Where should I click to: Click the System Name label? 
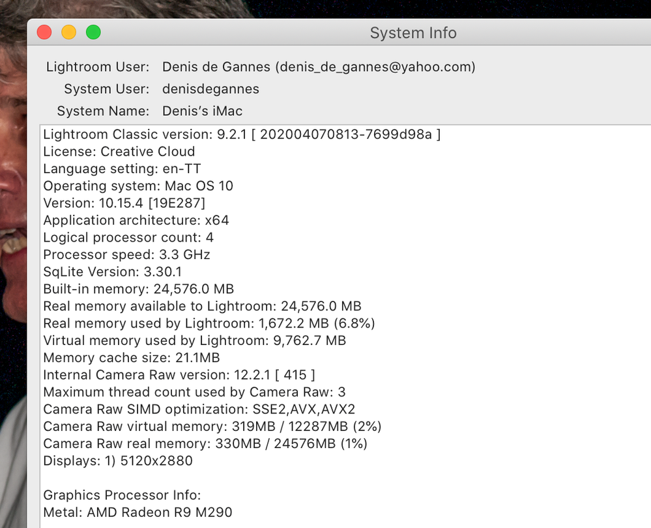click(x=103, y=111)
